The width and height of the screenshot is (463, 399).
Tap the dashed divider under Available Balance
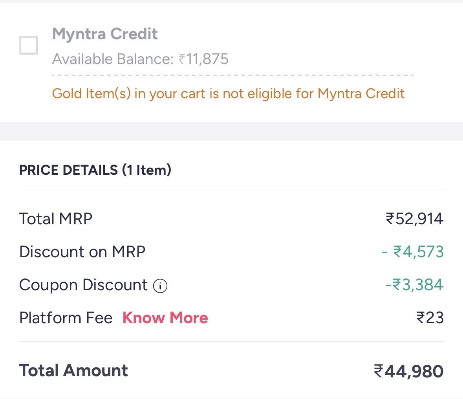pyautogui.click(x=233, y=75)
